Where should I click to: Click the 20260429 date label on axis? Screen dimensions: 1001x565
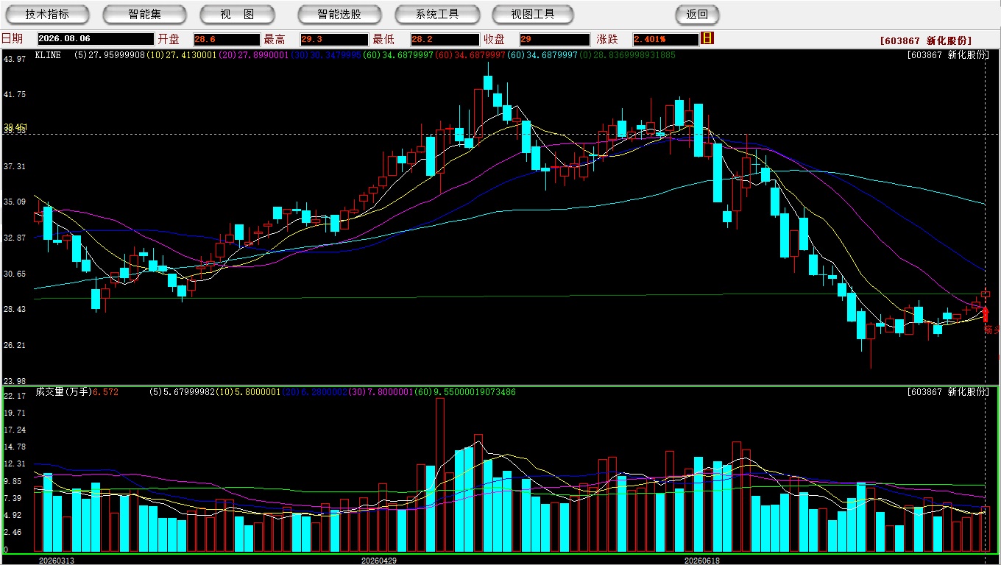pyautogui.click(x=379, y=560)
